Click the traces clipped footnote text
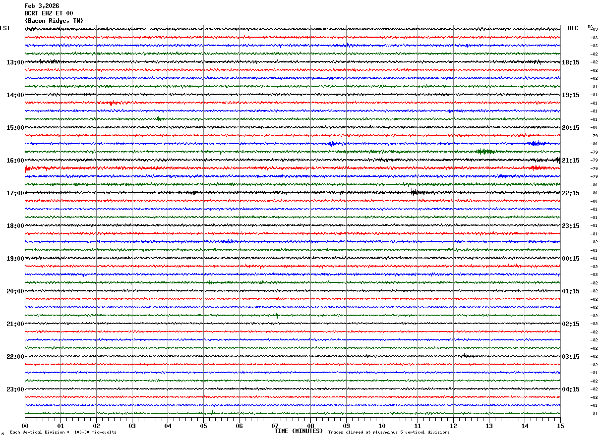Image resolution: width=600 pixels, height=439 pixels. click(389, 433)
